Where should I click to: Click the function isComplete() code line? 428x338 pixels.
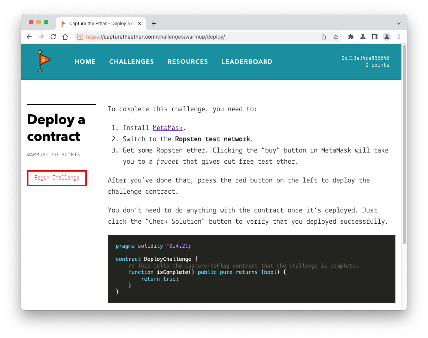[207, 272]
